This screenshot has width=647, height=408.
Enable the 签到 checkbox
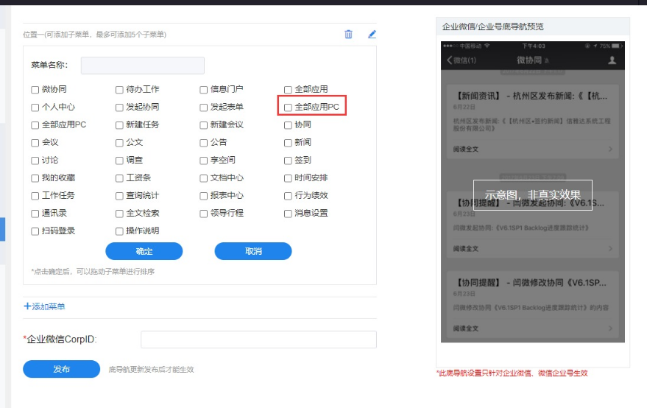pyautogui.click(x=289, y=161)
